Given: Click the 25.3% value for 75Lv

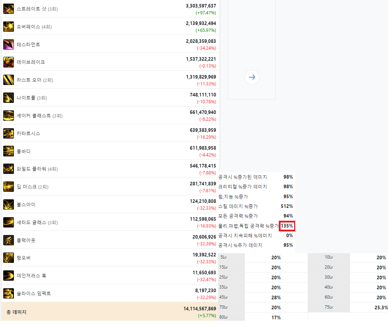Looking at the screenshot, I should 381,307.
